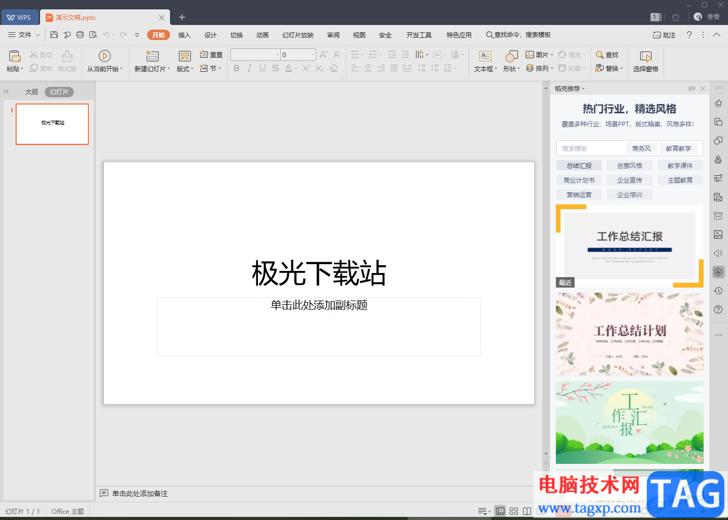Click the Print icon in quick access bar
Viewport: 728px width, 520px height.
(x=80, y=35)
